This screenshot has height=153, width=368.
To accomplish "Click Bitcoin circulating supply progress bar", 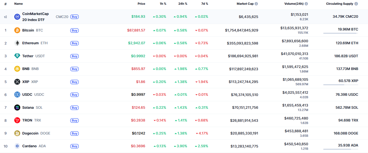I will (340, 33).
